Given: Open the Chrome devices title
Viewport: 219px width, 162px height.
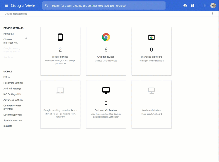Looking at the screenshot, I should click(x=106, y=57).
